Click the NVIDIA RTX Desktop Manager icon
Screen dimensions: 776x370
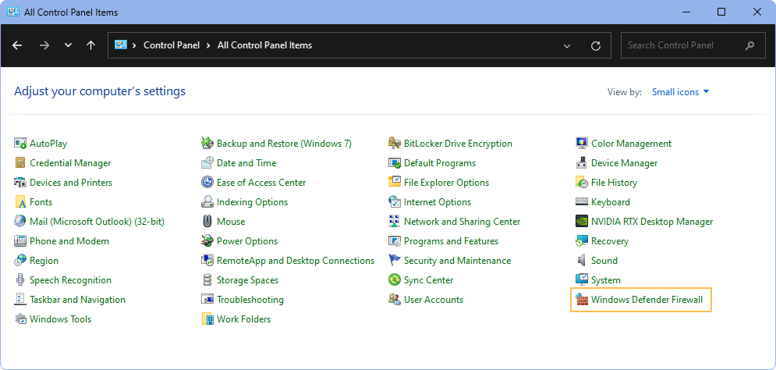pyautogui.click(x=582, y=222)
